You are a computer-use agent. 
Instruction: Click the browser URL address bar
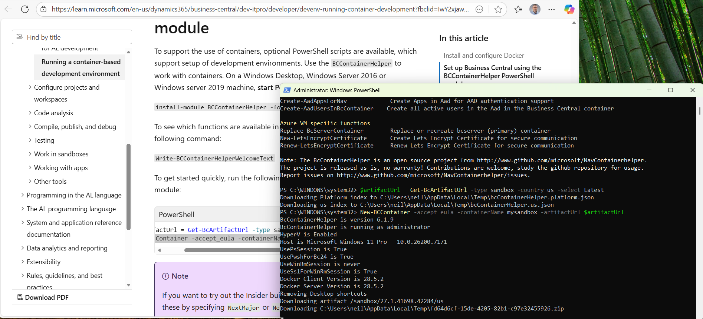coord(260,9)
